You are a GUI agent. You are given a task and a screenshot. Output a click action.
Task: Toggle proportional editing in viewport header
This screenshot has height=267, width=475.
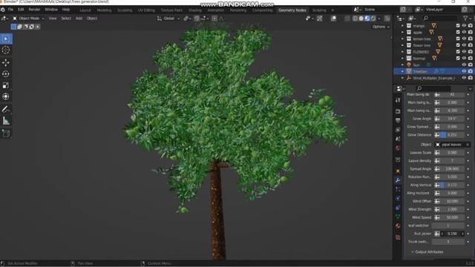pos(214,19)
